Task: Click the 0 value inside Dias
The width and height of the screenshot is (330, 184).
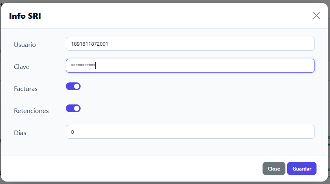Action: (x=72, y=132)
